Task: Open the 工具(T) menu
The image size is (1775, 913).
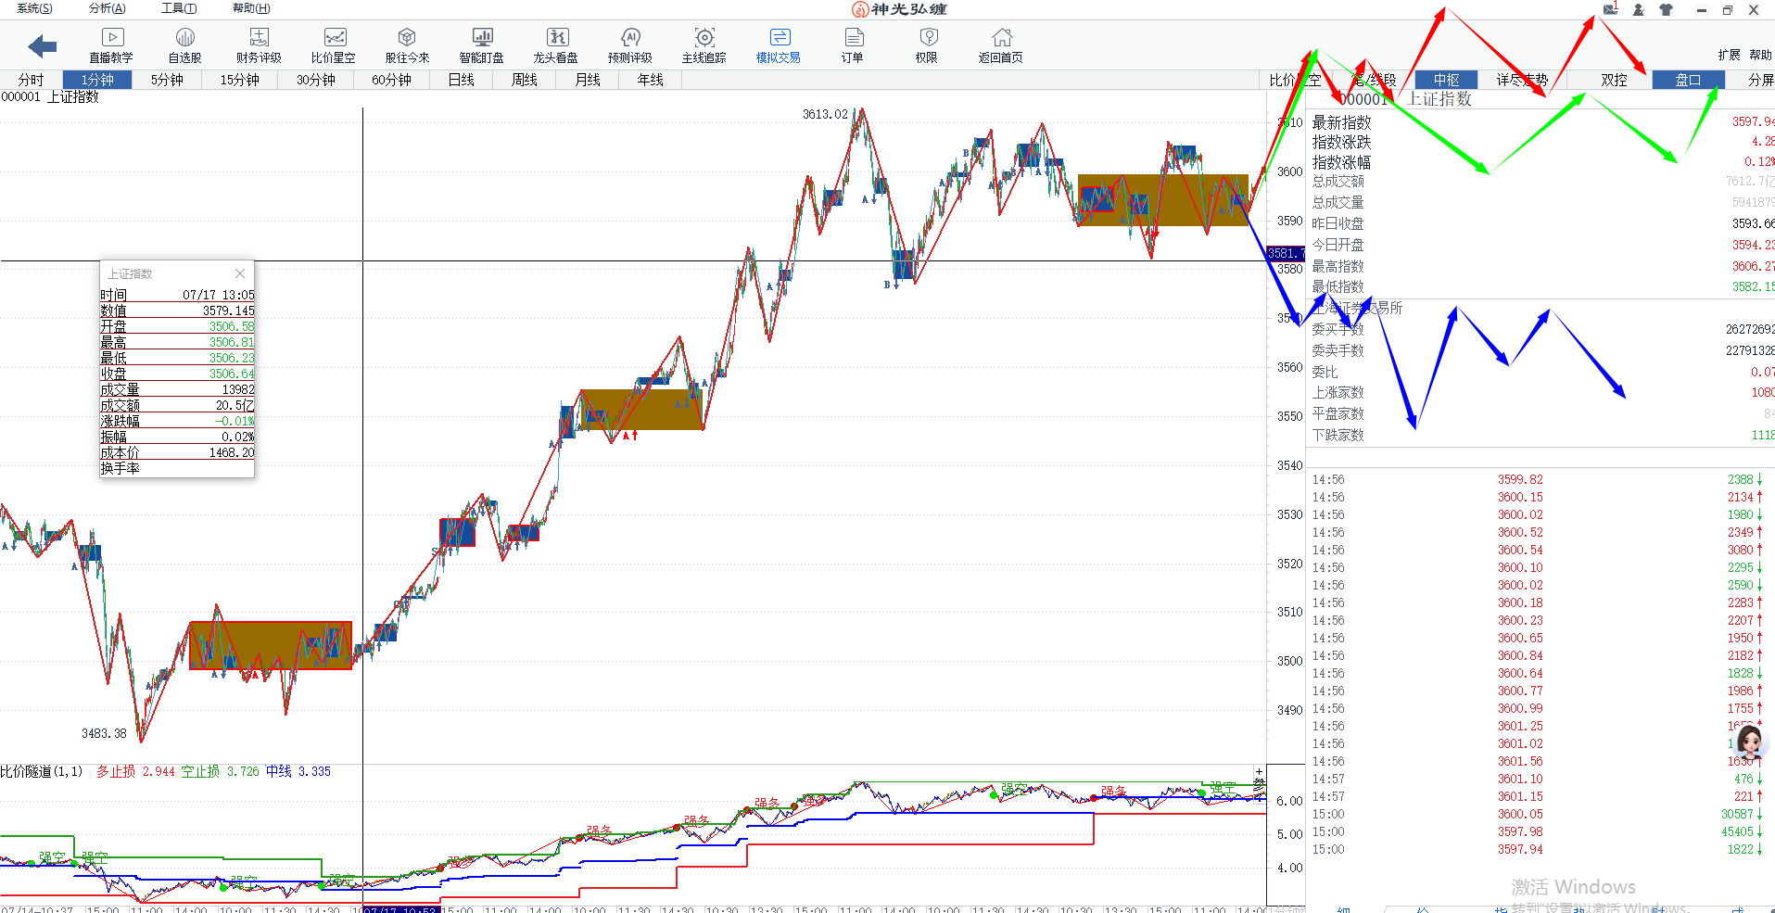Action: tap(179, 8)
